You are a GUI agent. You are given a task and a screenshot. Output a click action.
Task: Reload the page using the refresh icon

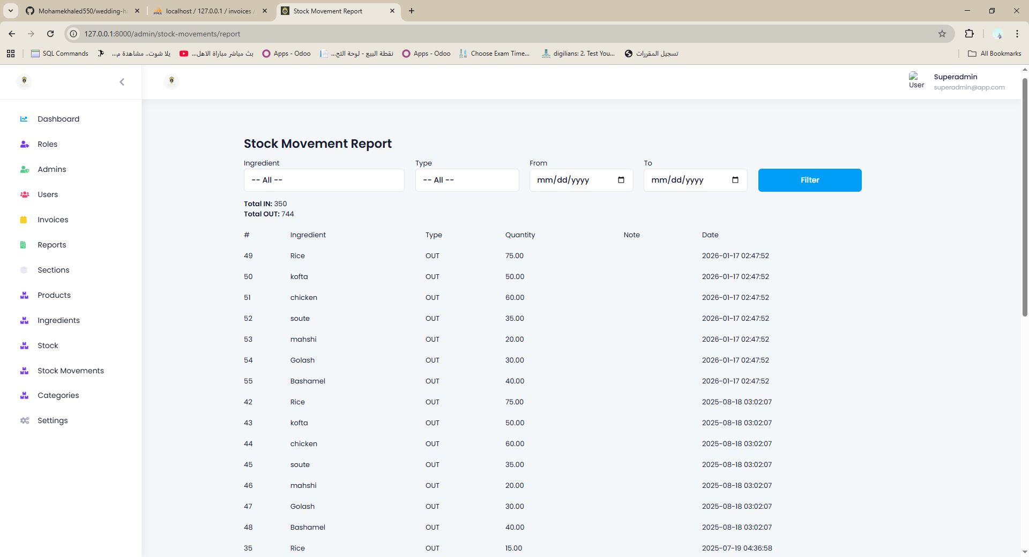[x=50, y=34]
